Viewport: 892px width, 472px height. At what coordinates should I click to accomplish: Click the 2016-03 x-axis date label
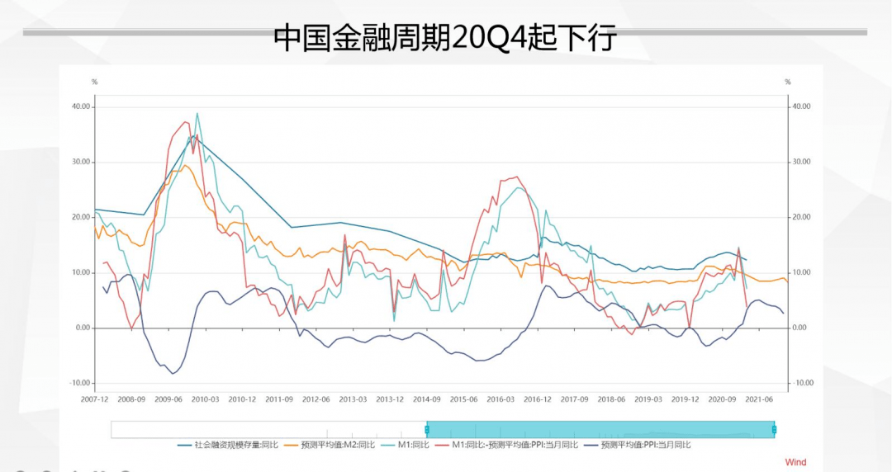(x=501, y=399)
